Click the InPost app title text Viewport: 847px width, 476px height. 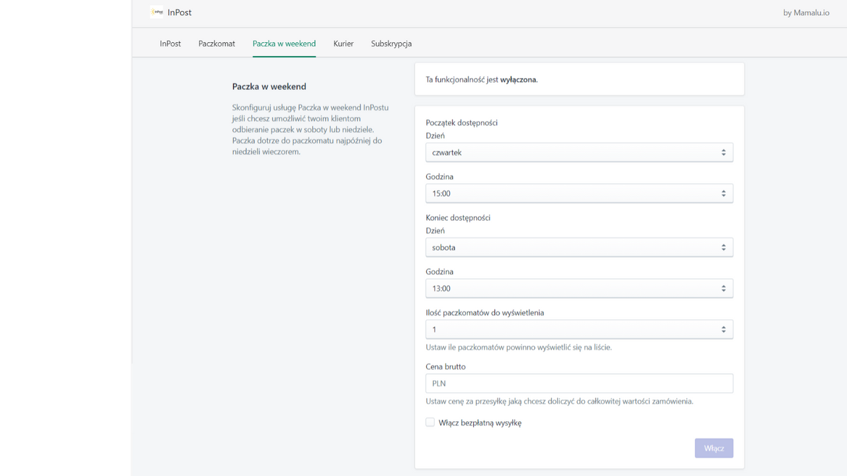180,13
